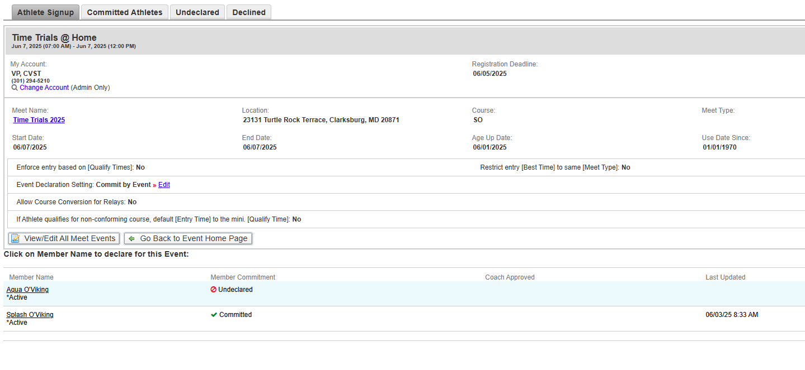Open the Change Account link

[x=44, y=88]
